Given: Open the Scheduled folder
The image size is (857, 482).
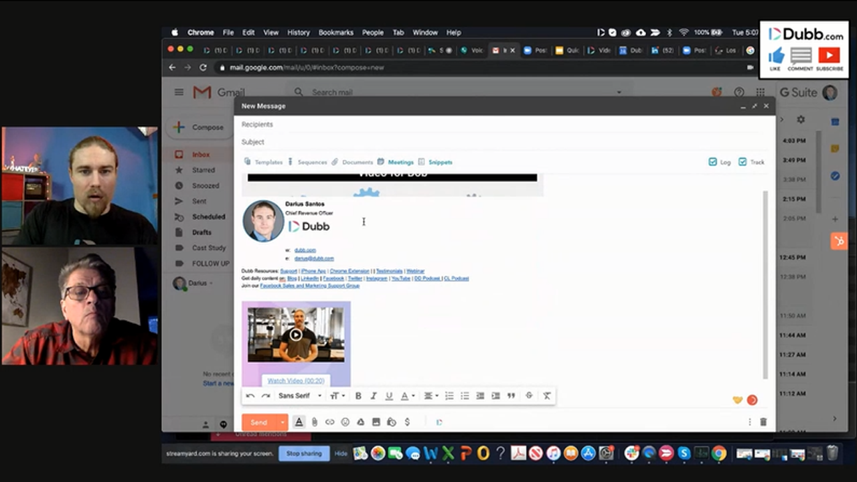Looking at the screenshot, I should click(208, 217).
